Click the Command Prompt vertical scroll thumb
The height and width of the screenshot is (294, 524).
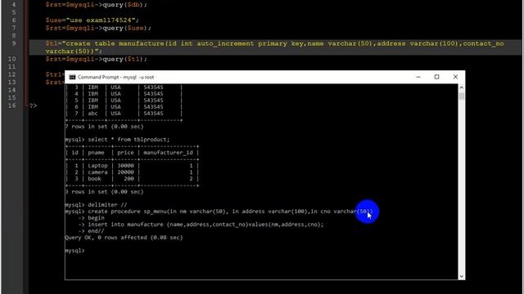pos(461,96)
